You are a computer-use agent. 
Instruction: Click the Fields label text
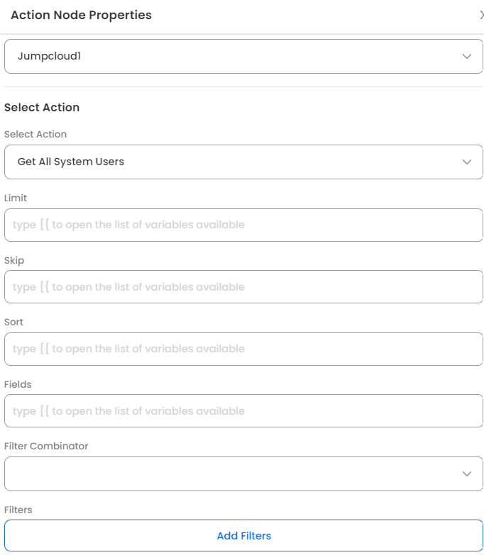(x=18, y=384)
